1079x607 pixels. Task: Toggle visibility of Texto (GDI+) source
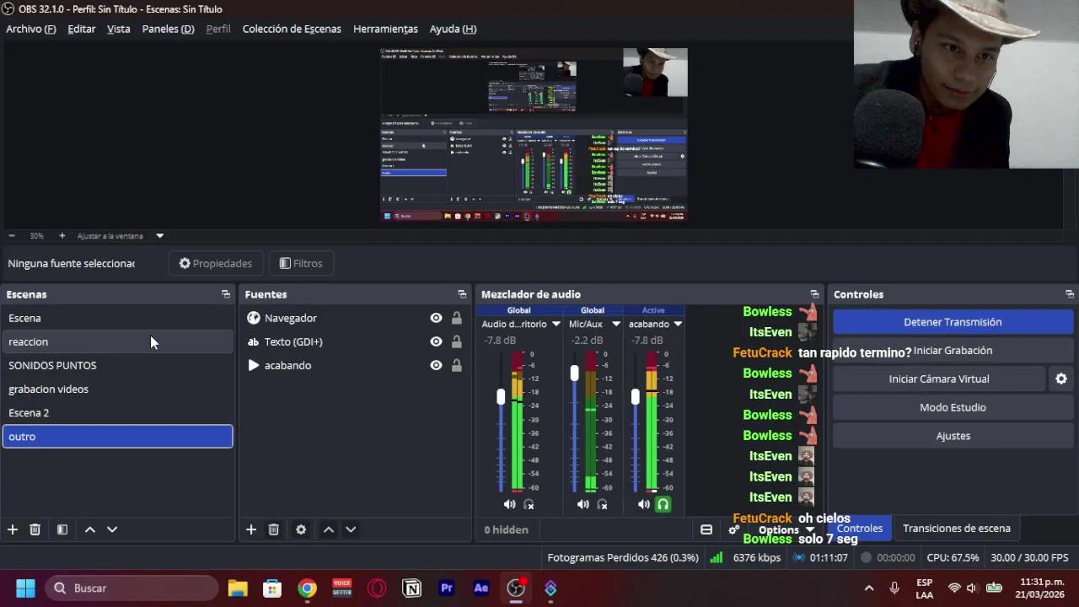[x=436, y=341]
